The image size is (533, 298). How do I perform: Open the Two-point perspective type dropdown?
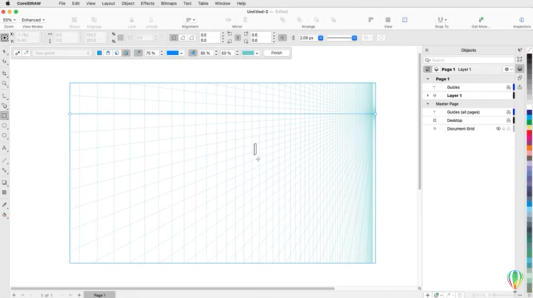pos(62,53)
